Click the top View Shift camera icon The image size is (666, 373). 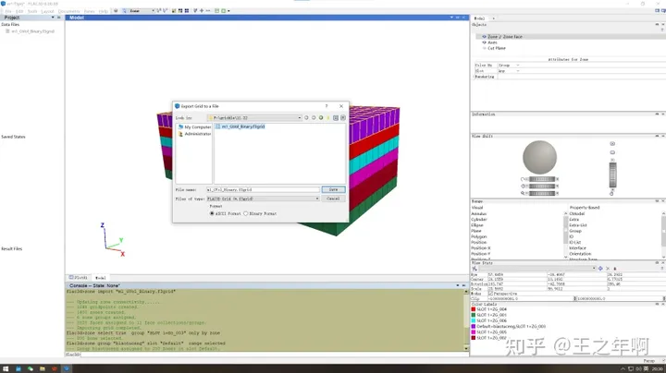(x=612, y=144)
